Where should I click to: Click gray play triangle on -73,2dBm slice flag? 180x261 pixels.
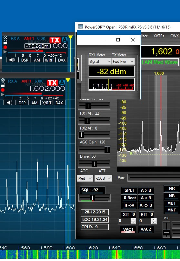pyautogui.click(x=5, y=52)
